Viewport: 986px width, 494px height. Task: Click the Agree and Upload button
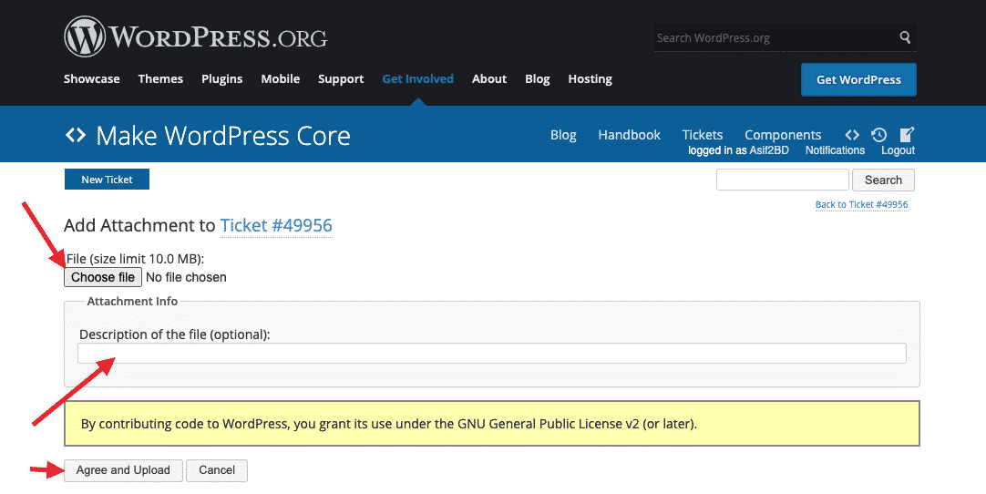click(x=123, y=470)
